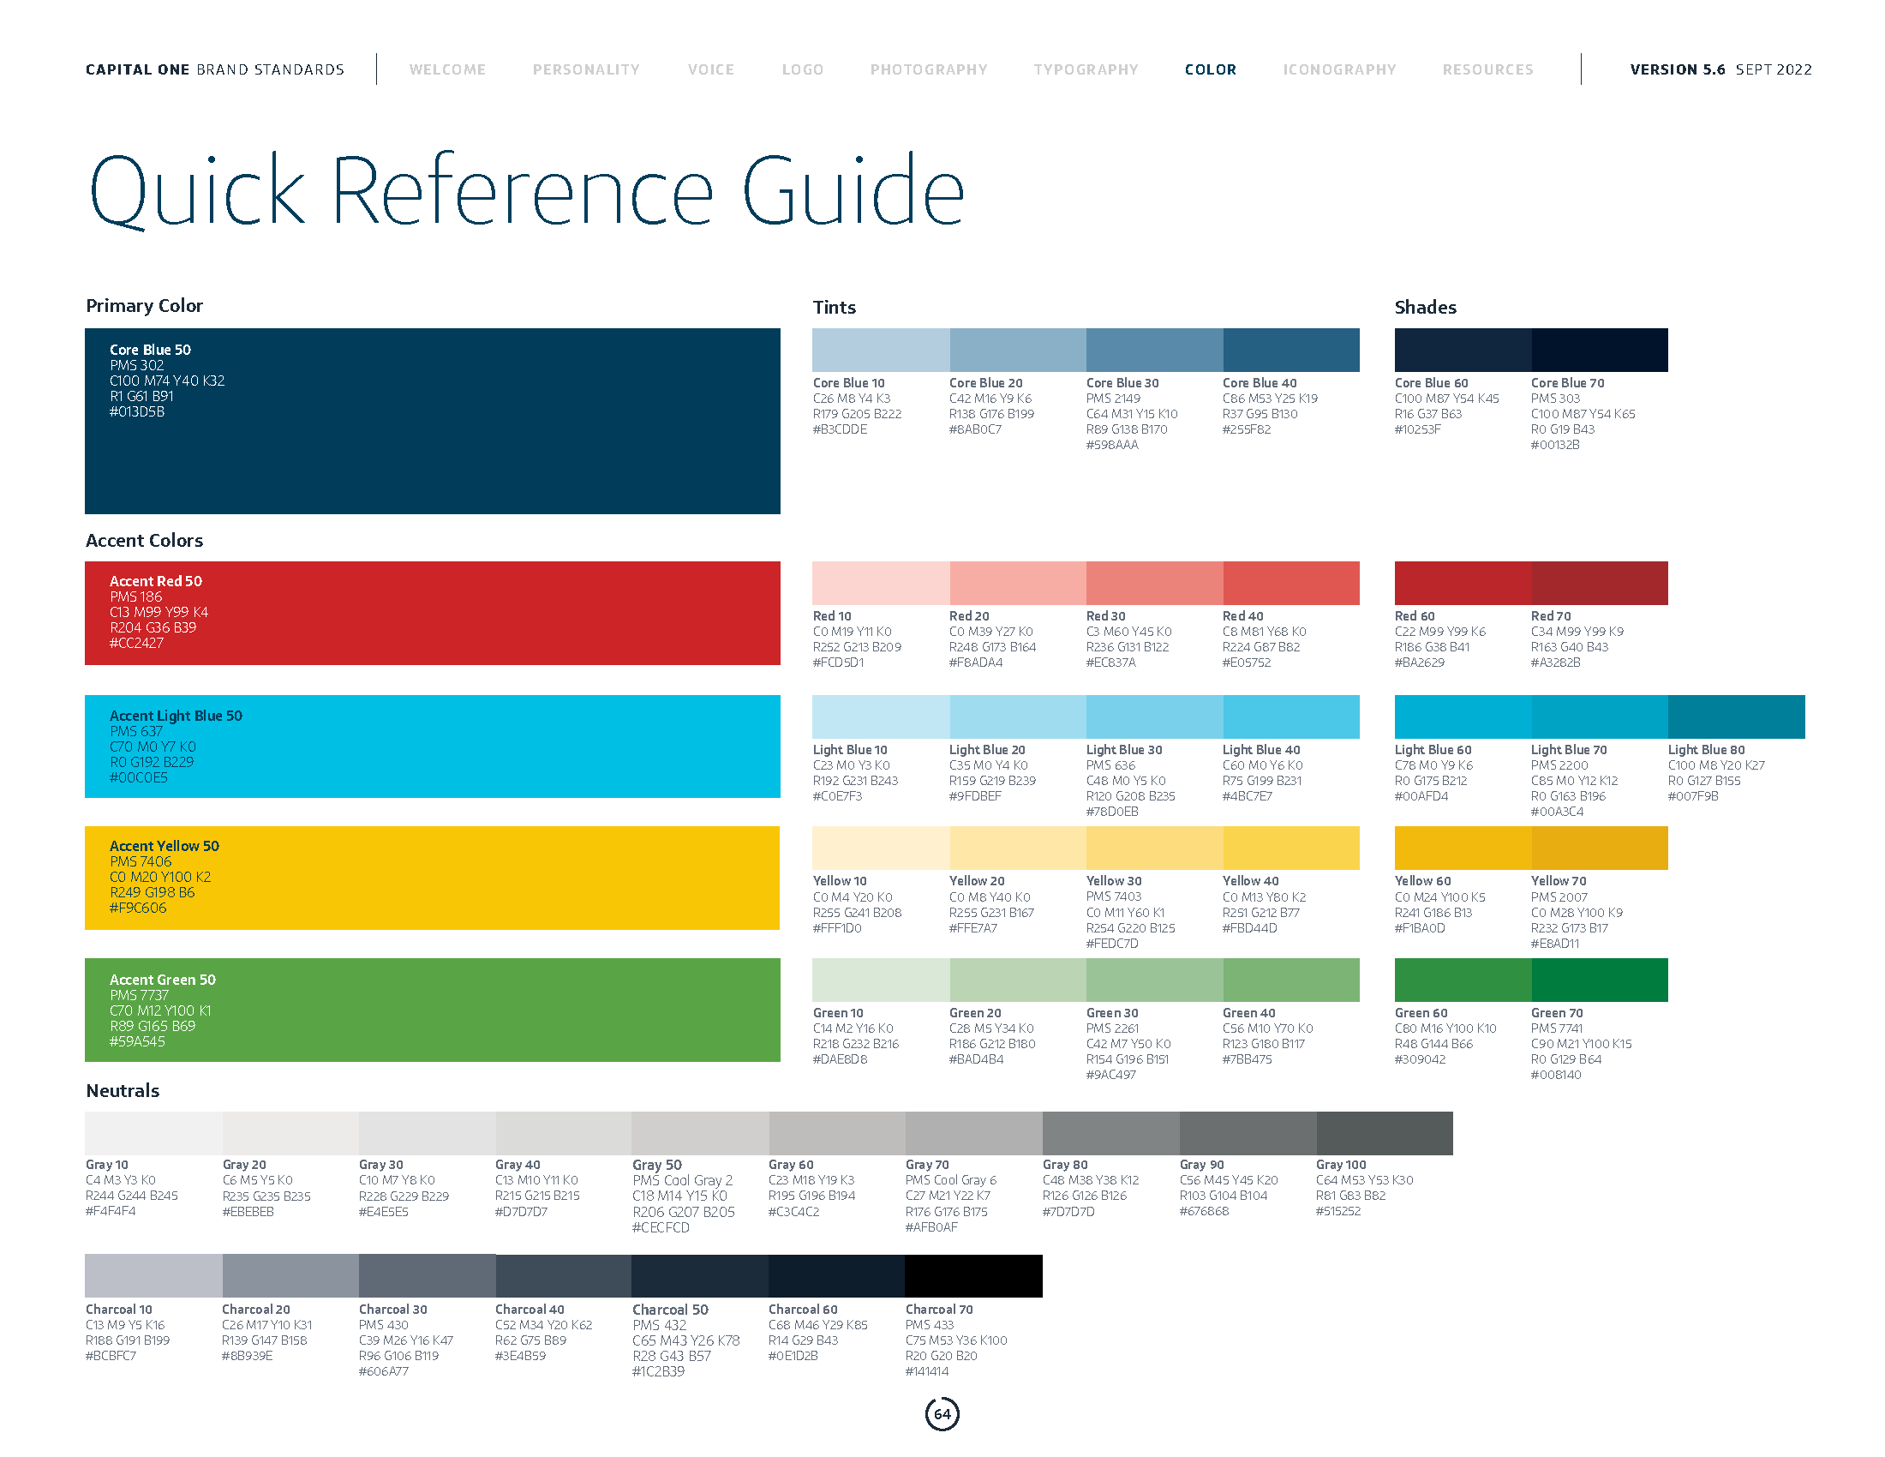Click the Charcoal 10 swatch
The image size is (1885, 1457).
153,1276
